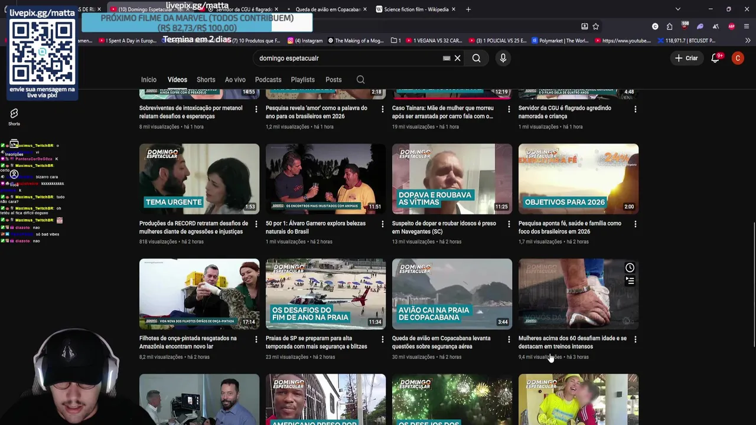Switch to the Servidor da CGU browser tab
Image resolution: width=756 pixels, height=425 pixels.
tap(239, 9)
